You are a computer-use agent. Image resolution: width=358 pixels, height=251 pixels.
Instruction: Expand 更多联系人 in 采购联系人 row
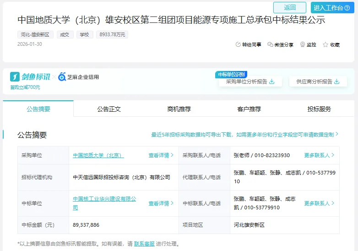319,155
